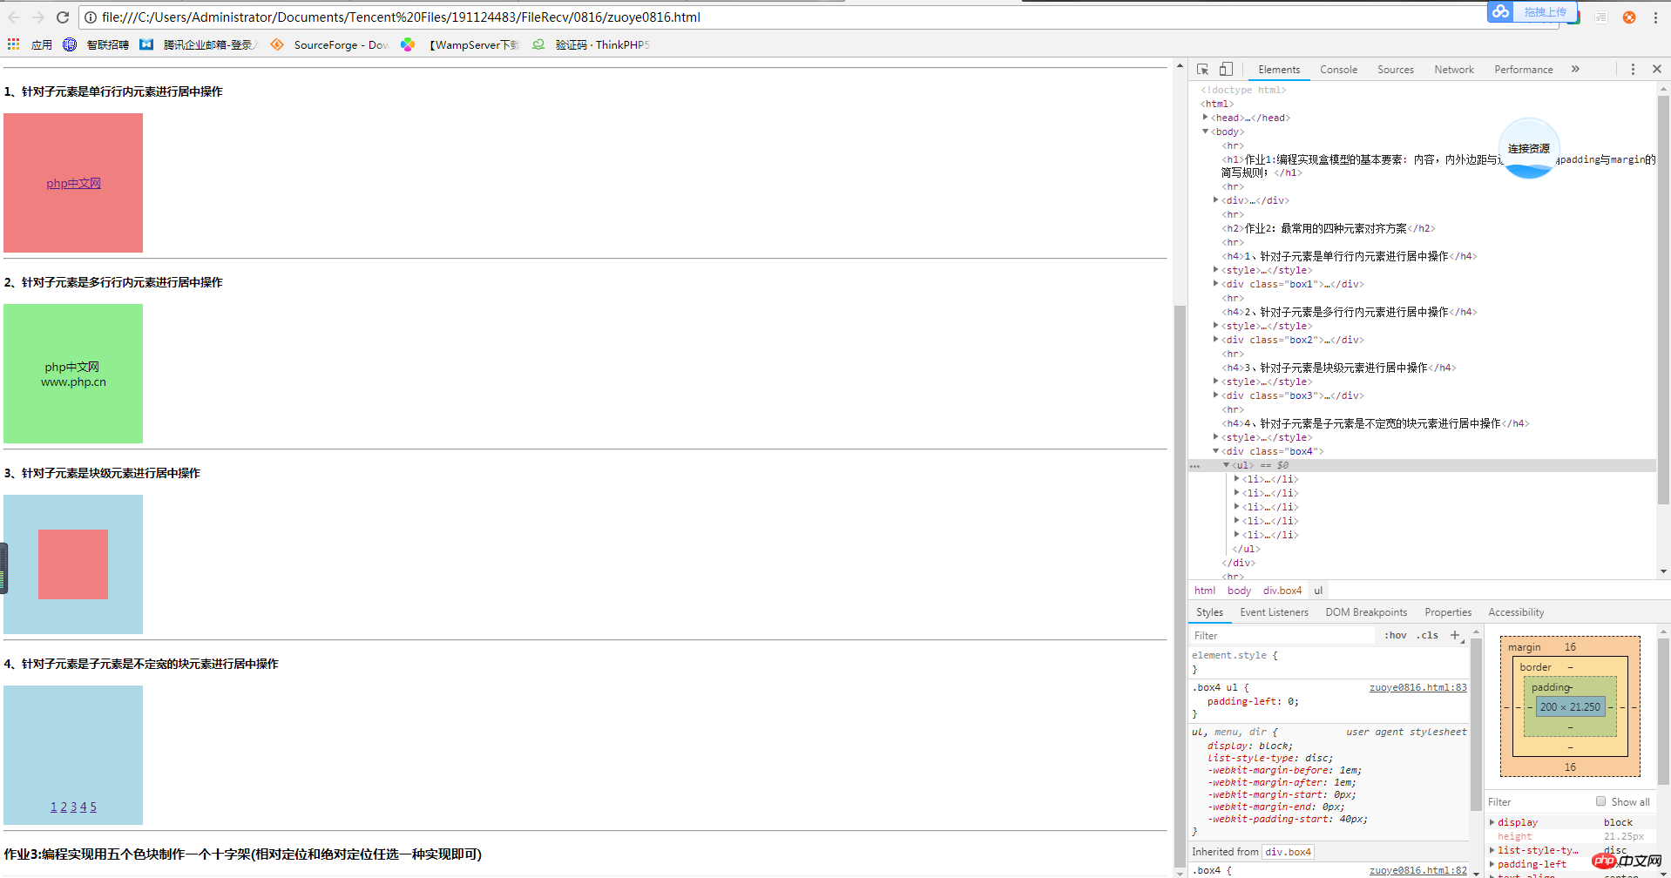1671x878 pixels.
Task: Switch to the Performance tab
Action: (x=1524, y=69)
